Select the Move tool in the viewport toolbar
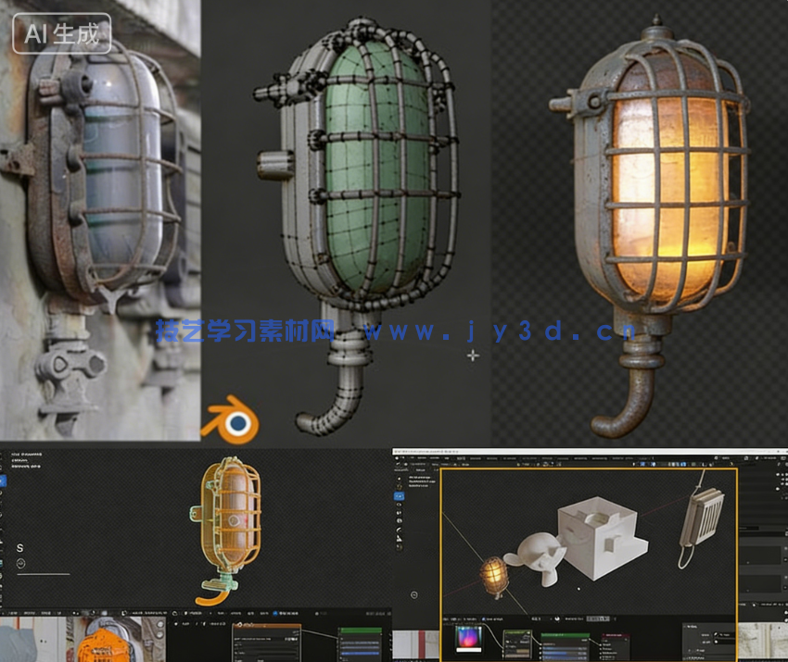 [399, 495]
